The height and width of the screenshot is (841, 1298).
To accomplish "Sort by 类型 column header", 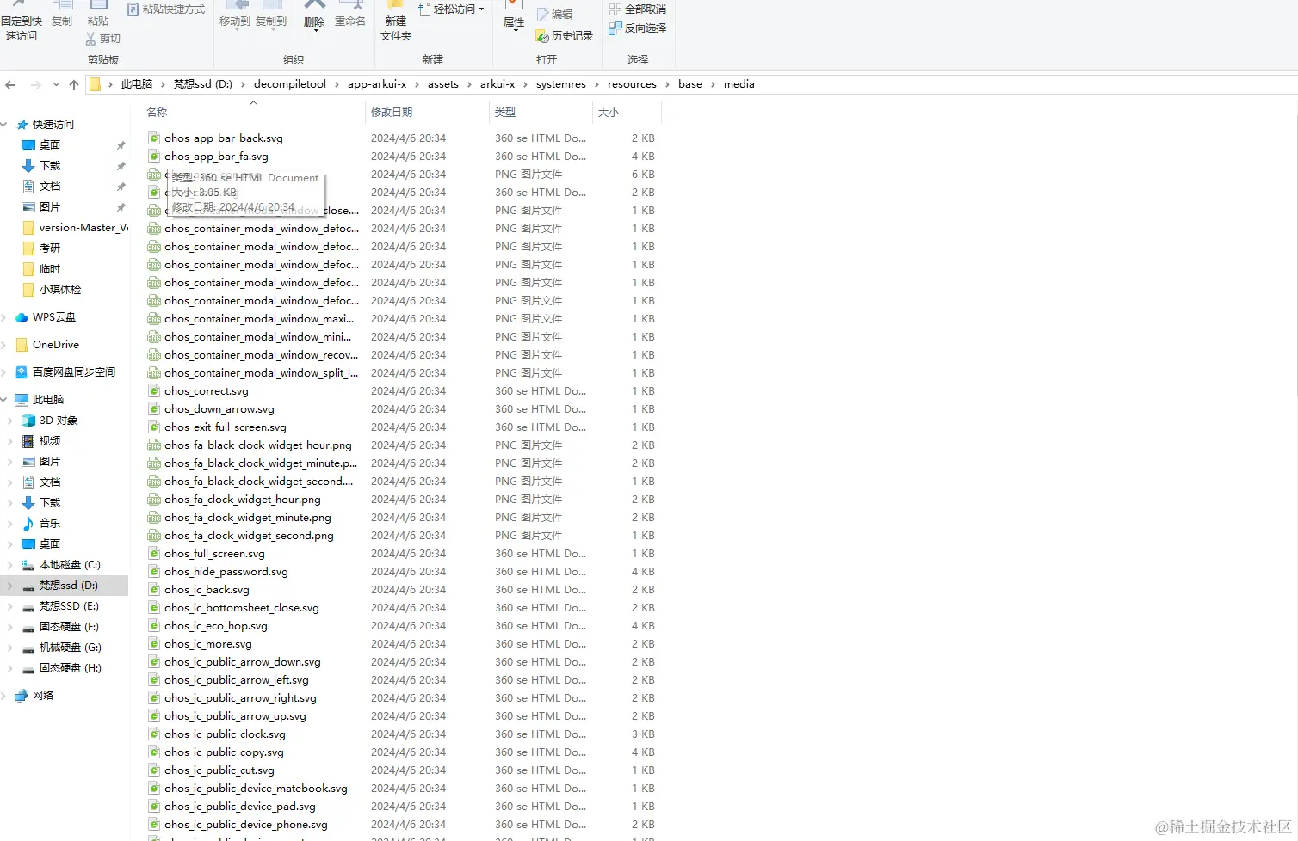I will (505, 113).
